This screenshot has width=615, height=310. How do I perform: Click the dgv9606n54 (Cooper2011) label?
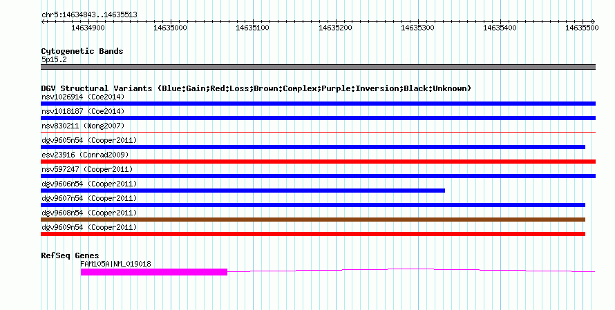89,184
